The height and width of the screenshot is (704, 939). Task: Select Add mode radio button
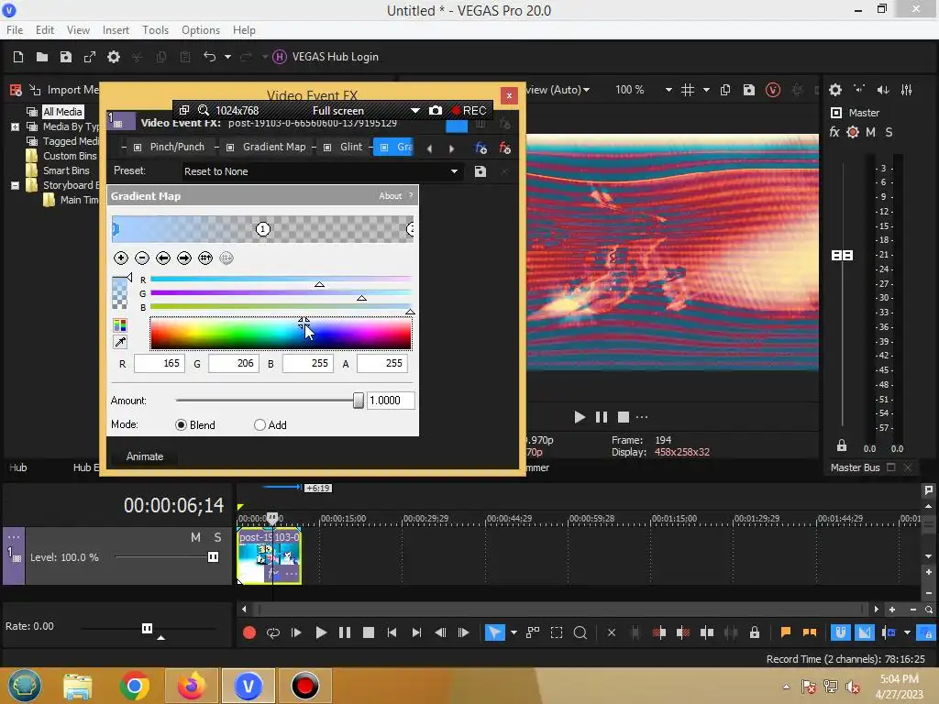pos(260,425)
